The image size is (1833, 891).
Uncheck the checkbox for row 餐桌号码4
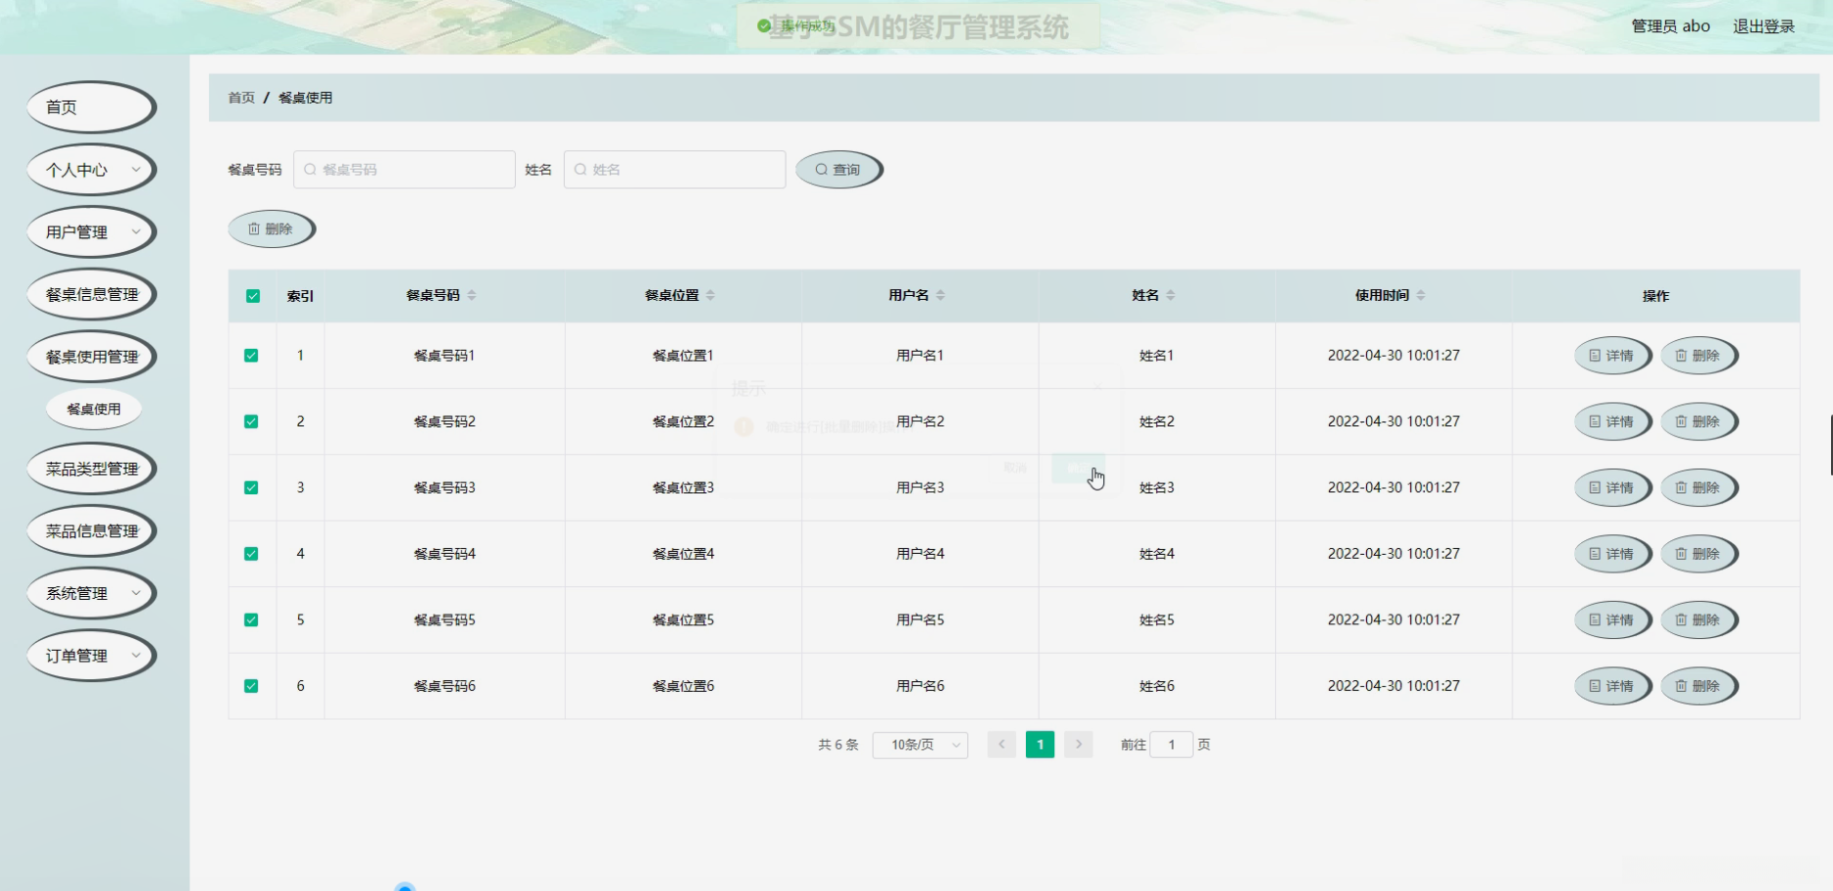coord(251,554)
